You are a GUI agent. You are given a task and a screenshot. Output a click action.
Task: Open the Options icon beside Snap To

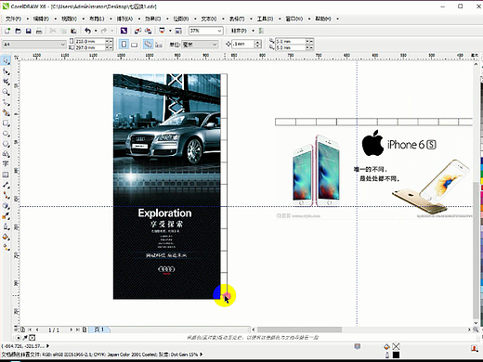(x=261, y=31)
